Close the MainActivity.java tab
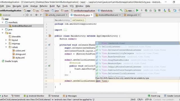Screen dimensions: 180x101 coord(91,15)
